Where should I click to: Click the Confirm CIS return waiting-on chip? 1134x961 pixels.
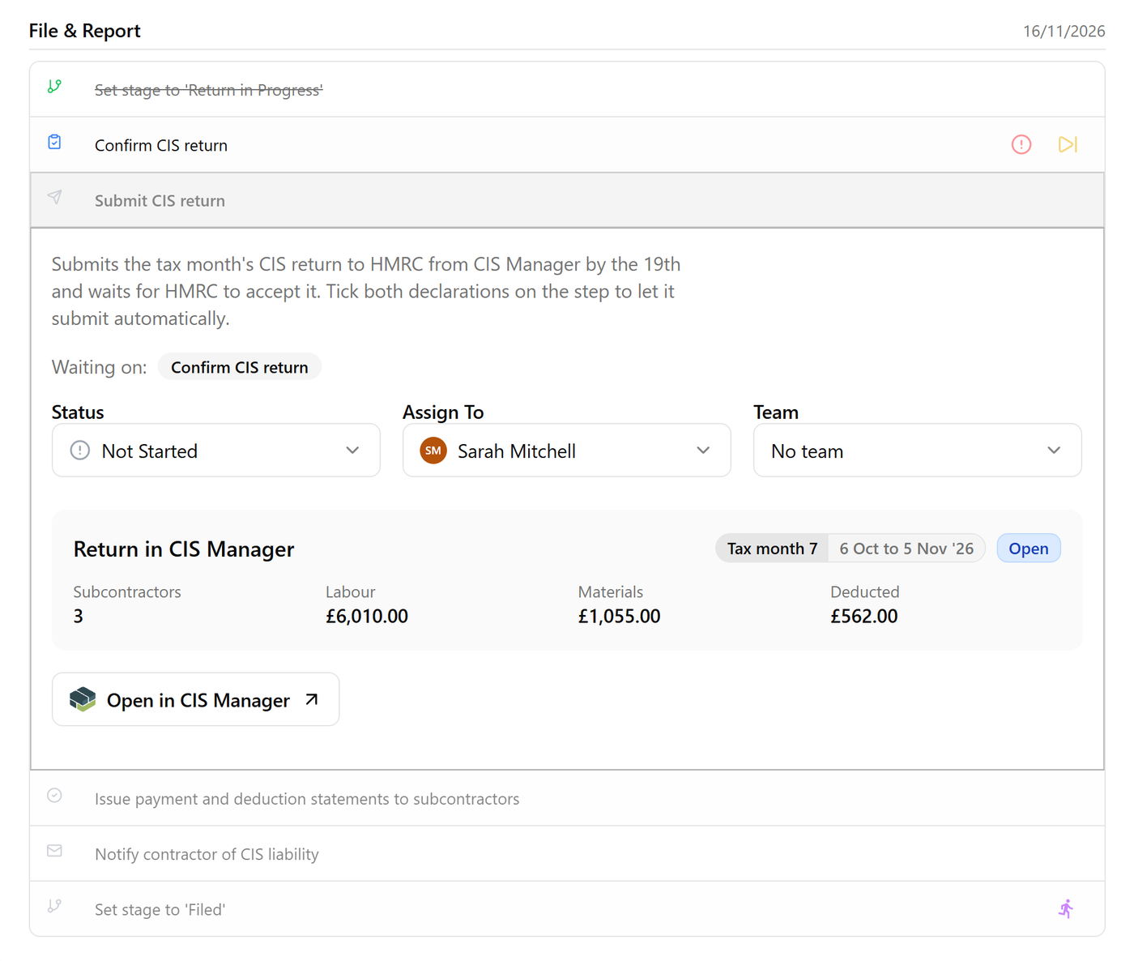pos(240,367)
